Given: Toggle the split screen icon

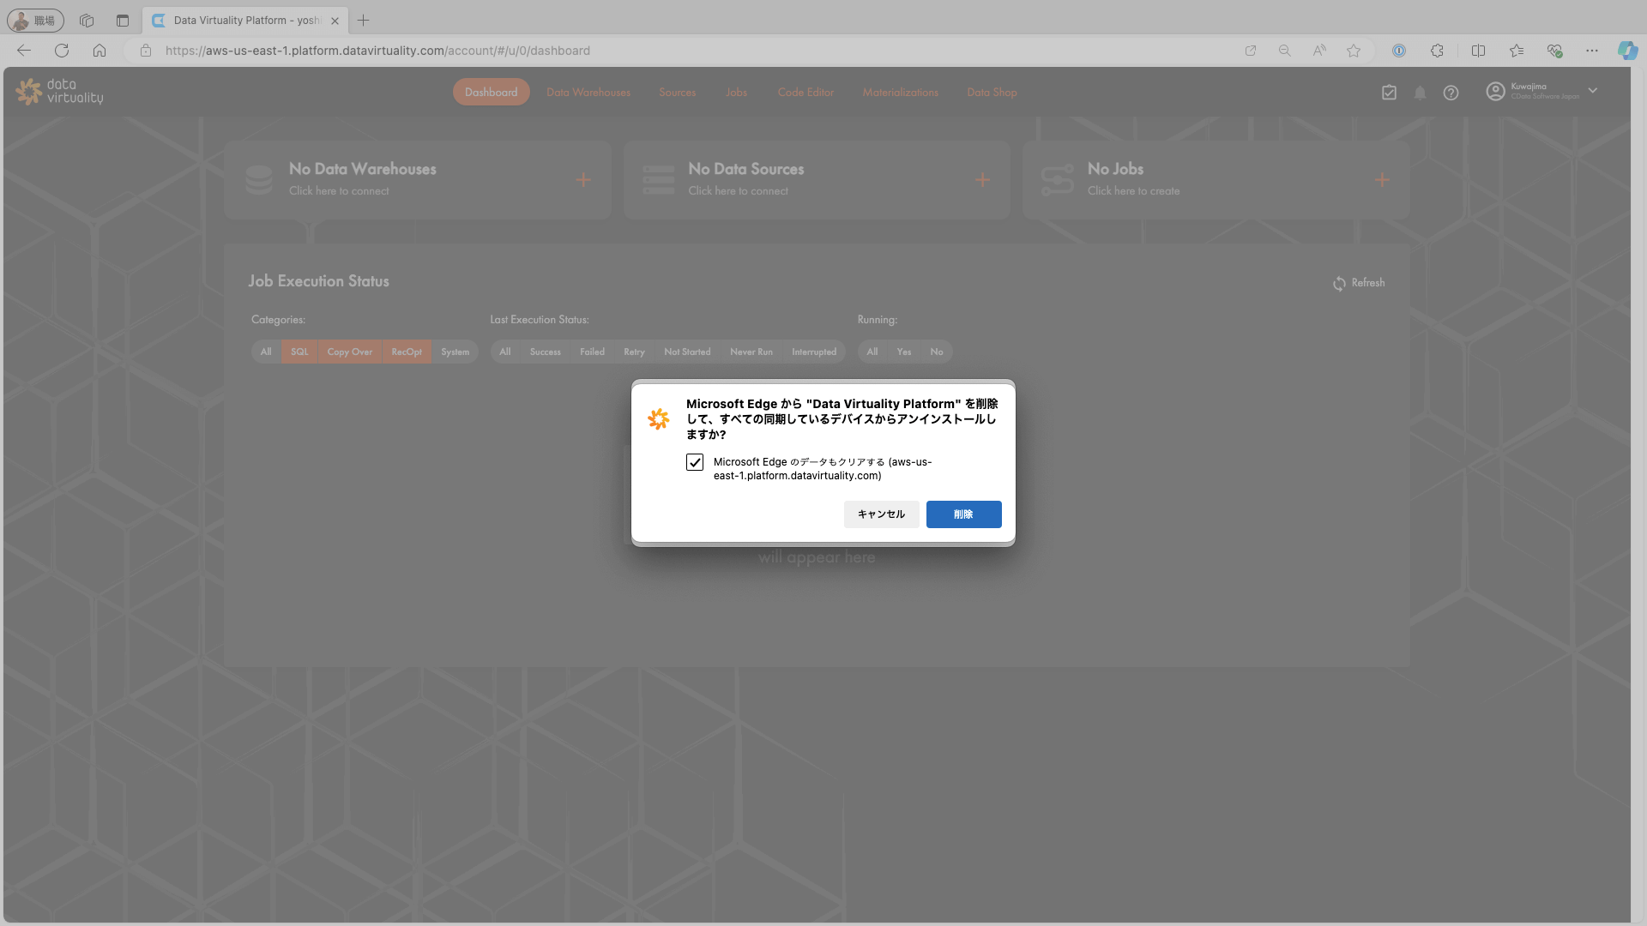Looking at the screenshot, I should (1478, 51).
